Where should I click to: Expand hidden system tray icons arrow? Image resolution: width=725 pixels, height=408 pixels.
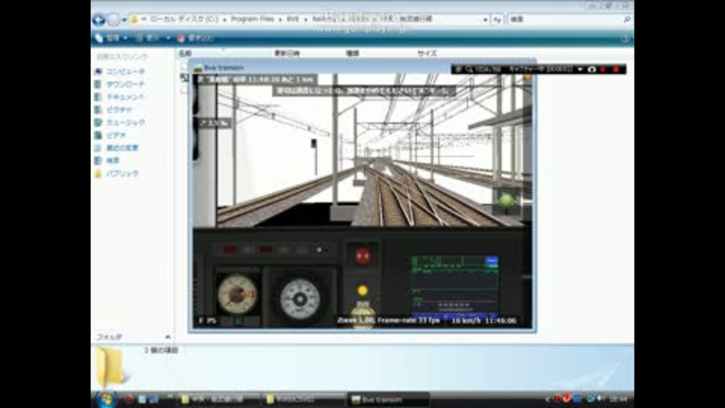click(x=548, y=399)
